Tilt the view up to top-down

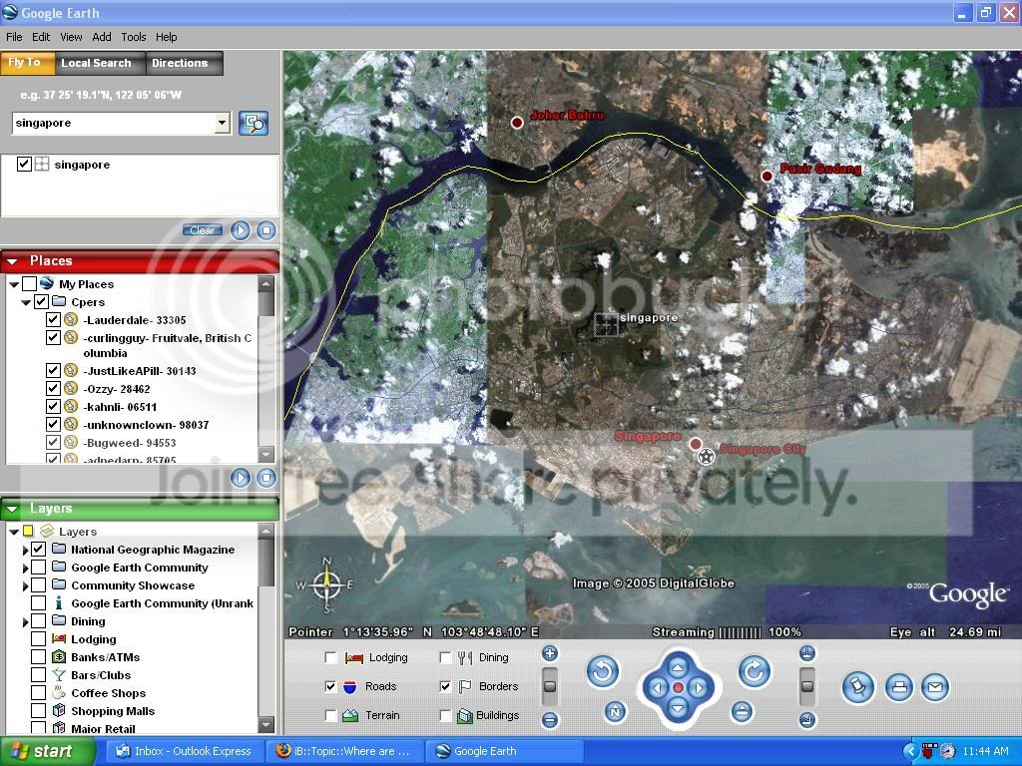806,653
